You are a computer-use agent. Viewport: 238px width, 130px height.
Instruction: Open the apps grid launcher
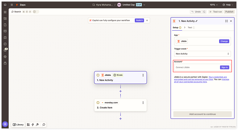click(12, 5)
